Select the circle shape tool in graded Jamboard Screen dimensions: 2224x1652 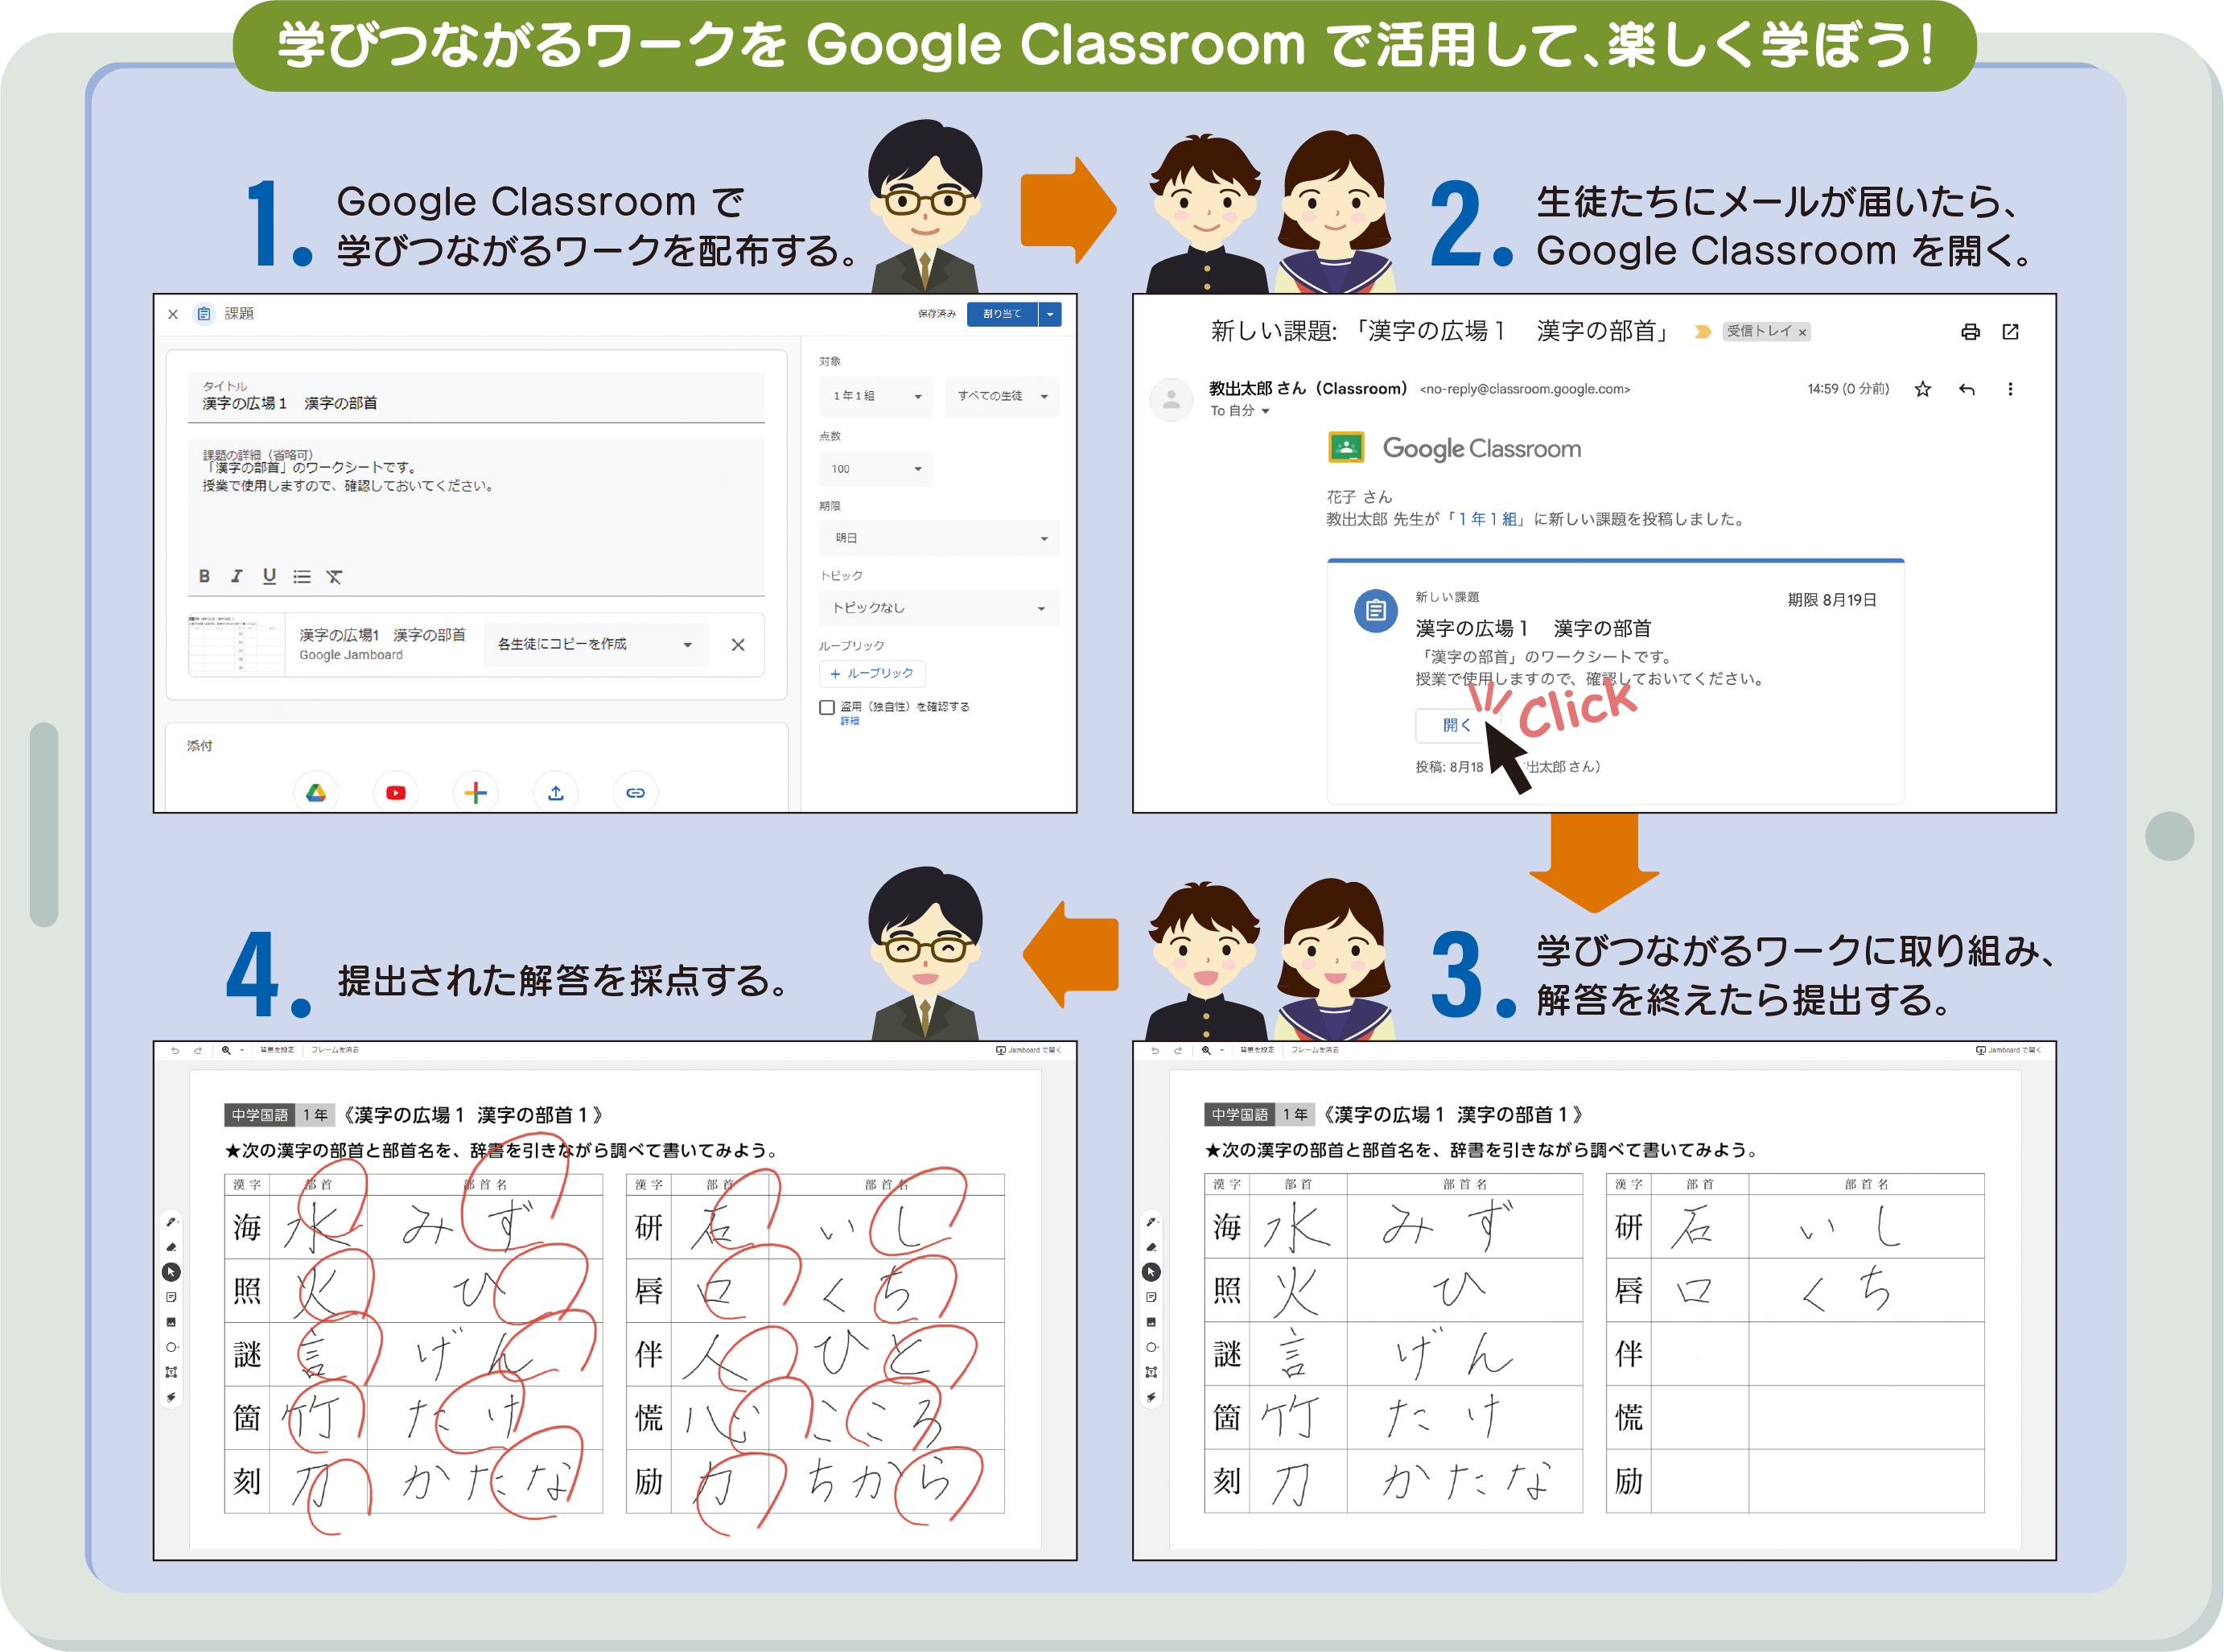click(171, 1347)
